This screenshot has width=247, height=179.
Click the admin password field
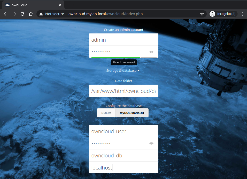point(124,52)
